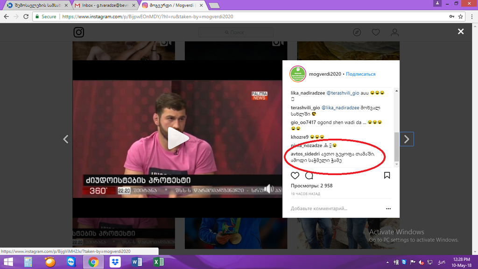This screenshot has height=269, width=478.
Task: Open commenter gio_oo7417's profile
Action: 303,122
